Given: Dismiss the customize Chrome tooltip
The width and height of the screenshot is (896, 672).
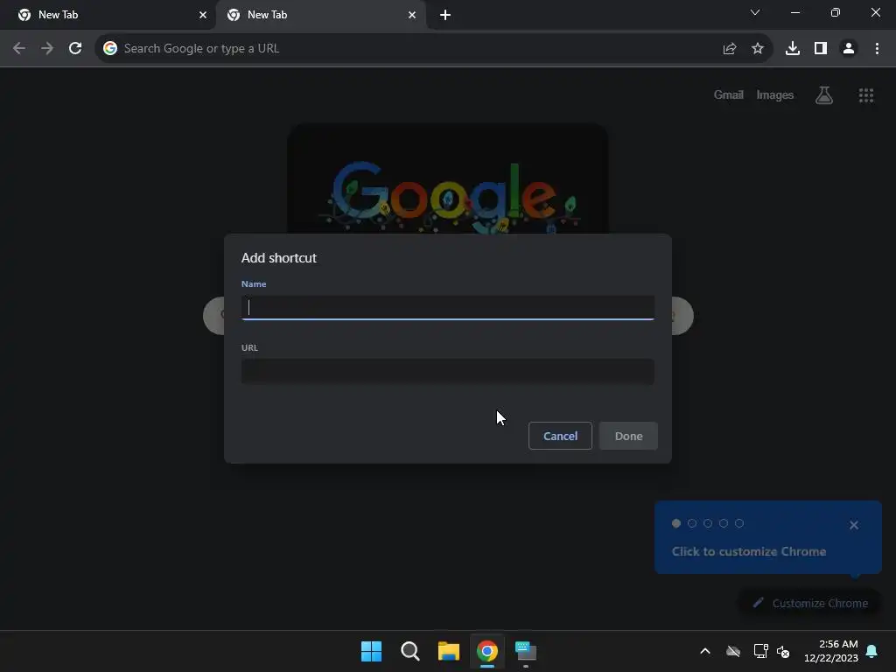Looking at the screenshot, I should click(x=854, y=525).
